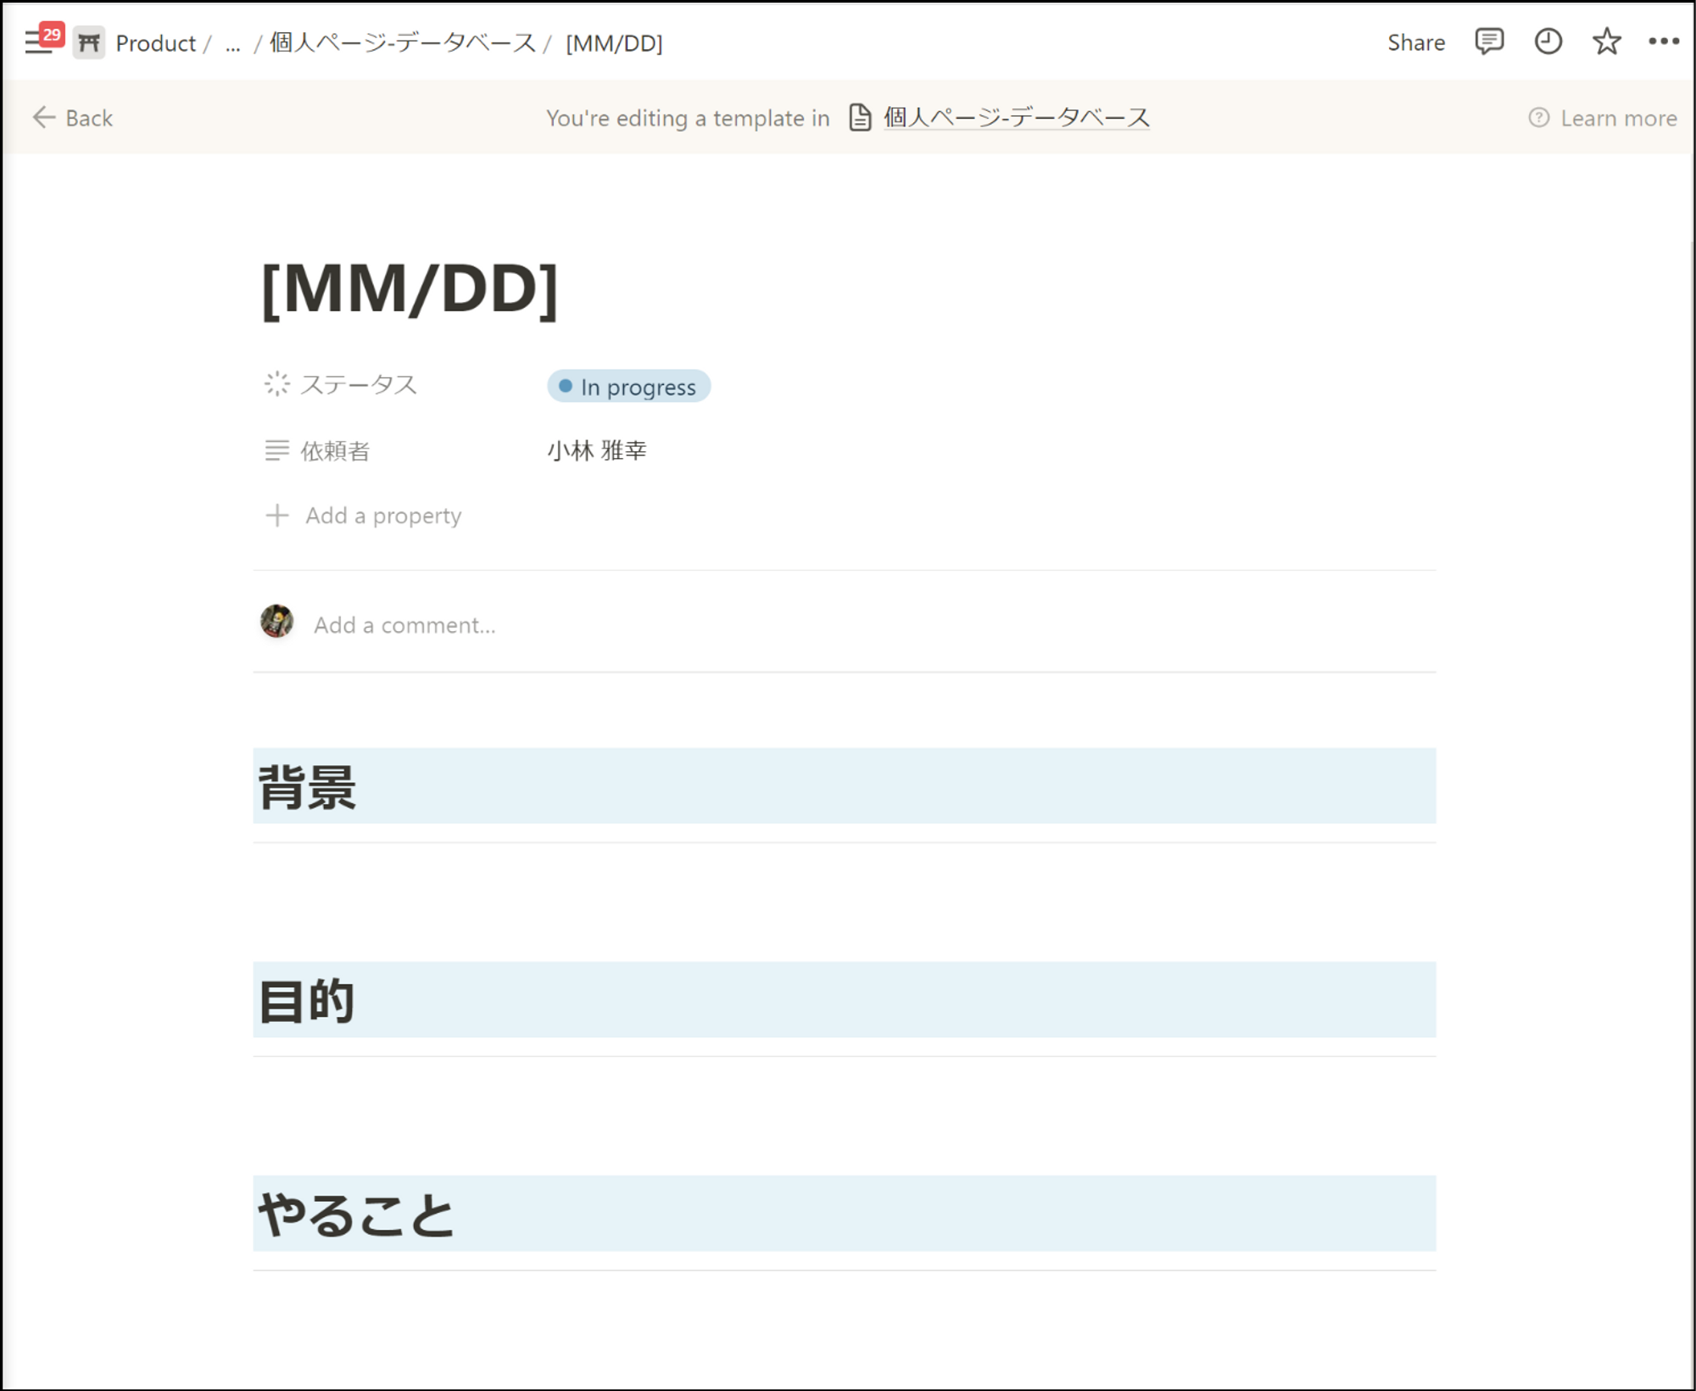Change the In progress status value
Screen dimensions: 1696x1391
coord(628,387)
